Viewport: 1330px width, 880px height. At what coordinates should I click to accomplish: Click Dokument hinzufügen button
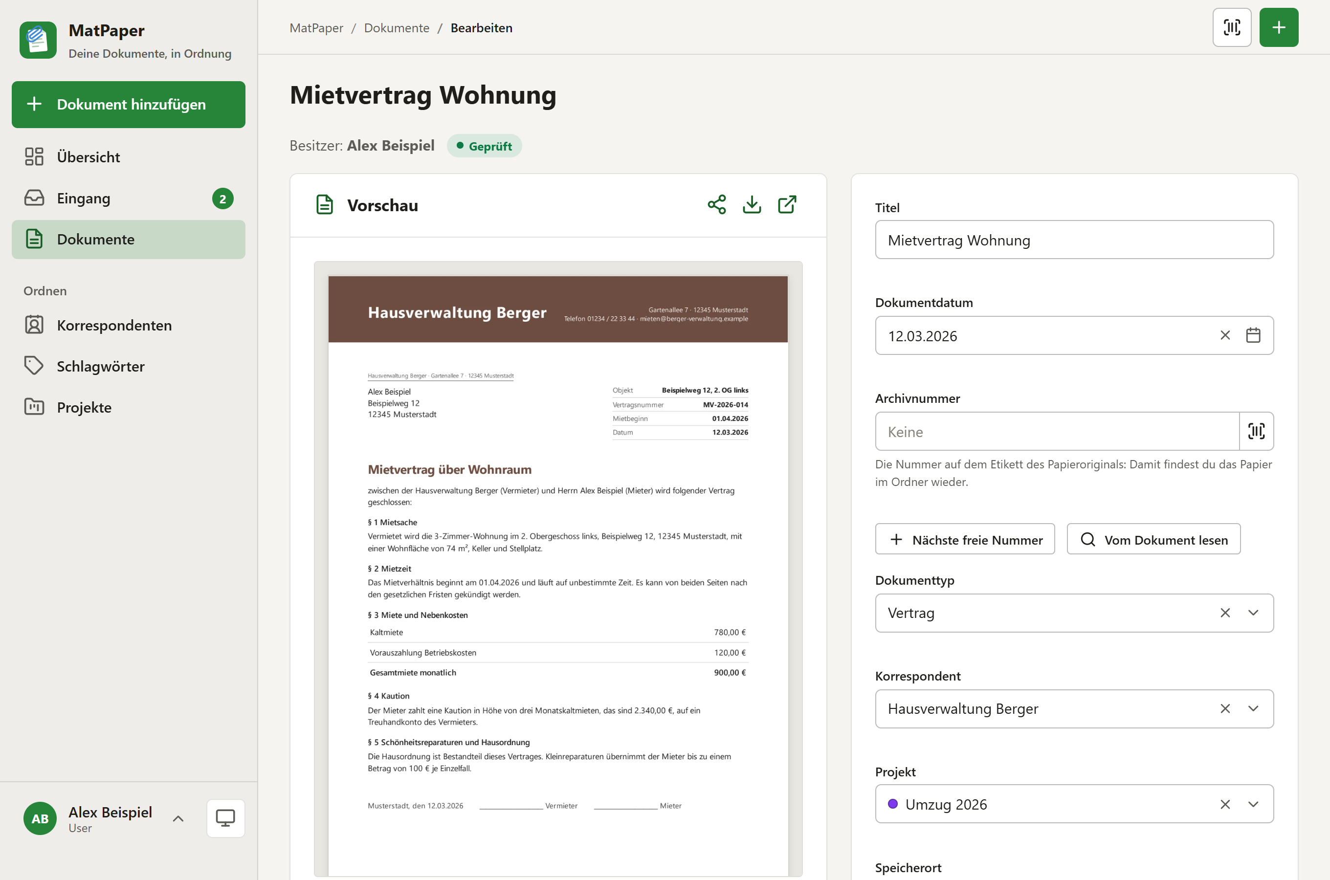(129, 105)
